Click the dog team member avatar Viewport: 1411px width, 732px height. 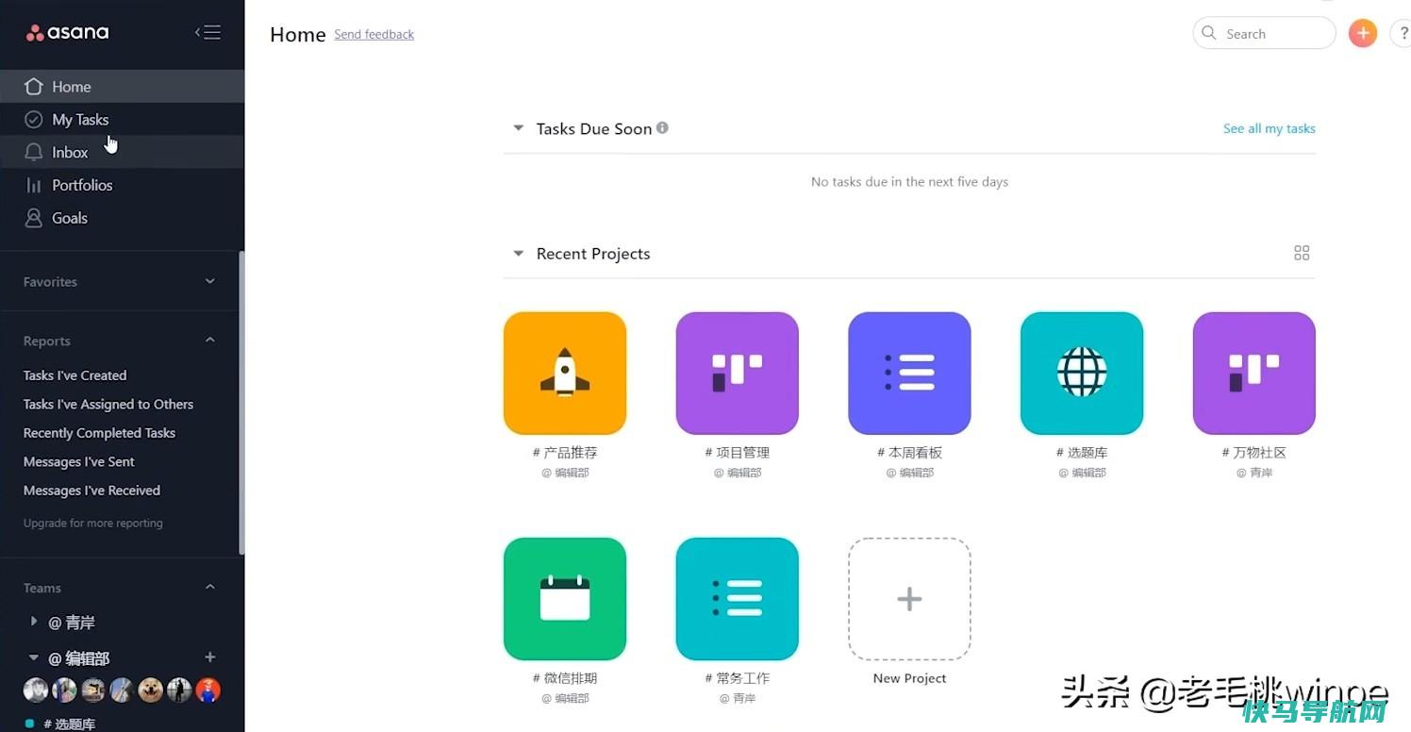[150, 690]
